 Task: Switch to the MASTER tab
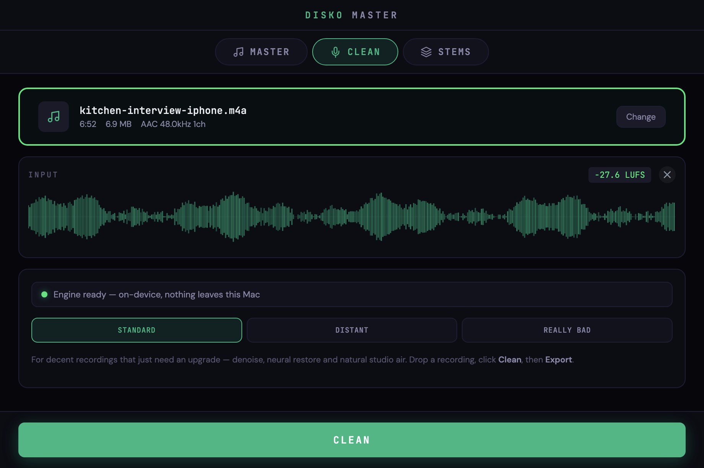pyautogui.click(x=261, y=52)
